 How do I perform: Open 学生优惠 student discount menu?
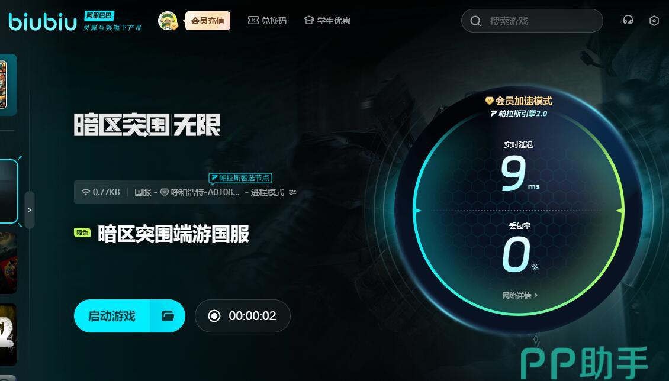[327, 21]
